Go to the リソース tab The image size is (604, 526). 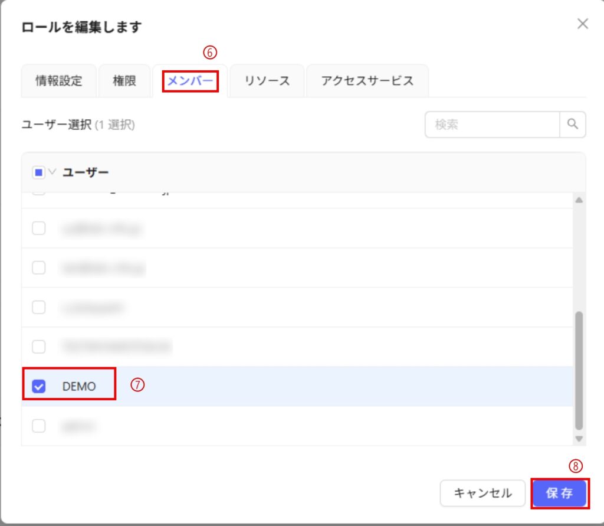click(267, 81)
